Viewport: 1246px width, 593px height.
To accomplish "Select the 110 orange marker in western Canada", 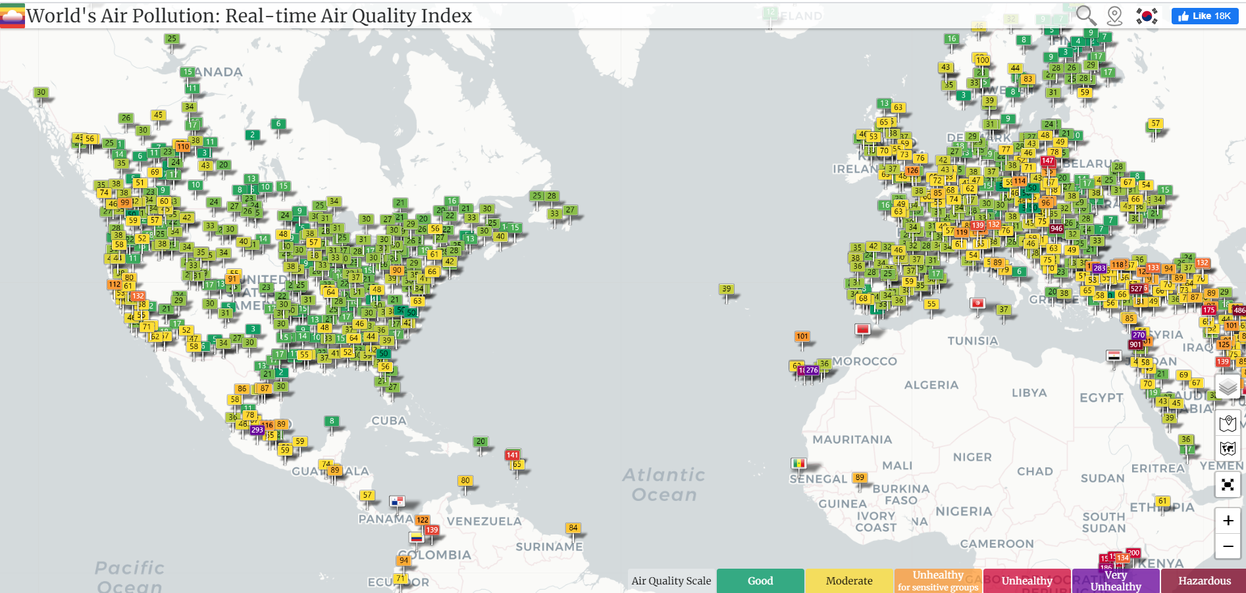I will coord(182,147).
